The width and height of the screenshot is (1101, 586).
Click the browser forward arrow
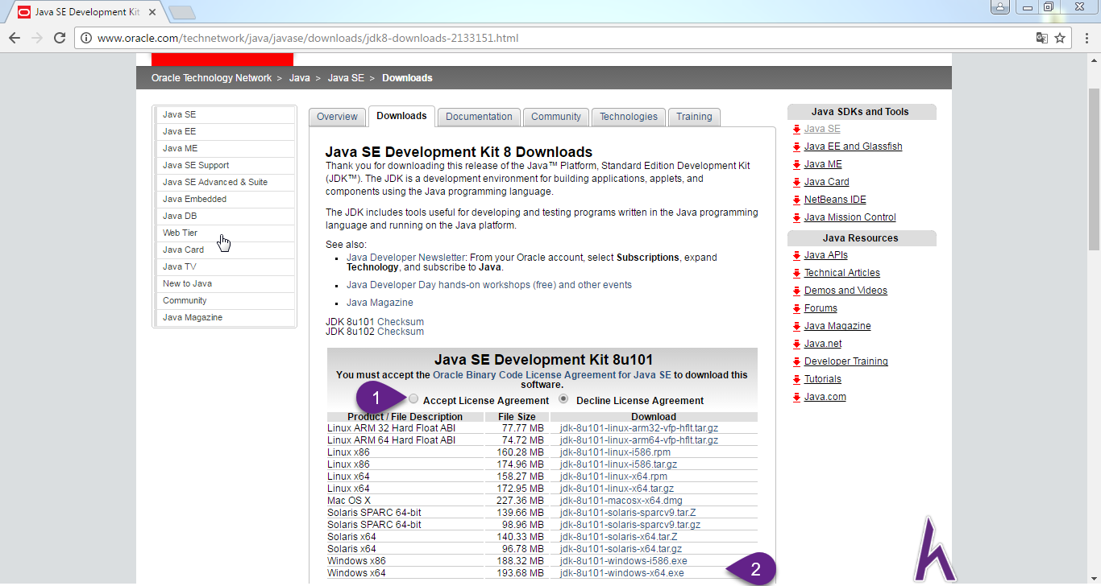click(37, 38)
